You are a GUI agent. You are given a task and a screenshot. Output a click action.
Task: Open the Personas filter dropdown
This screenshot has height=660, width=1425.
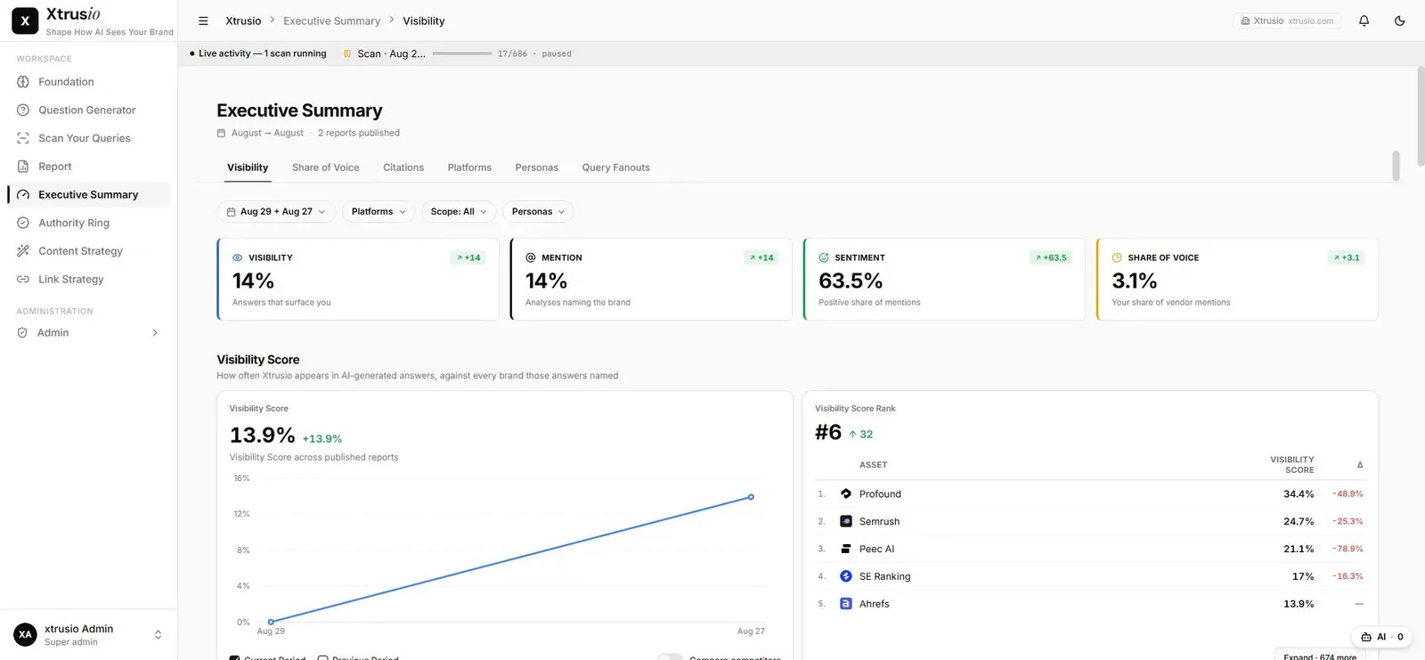538,212
